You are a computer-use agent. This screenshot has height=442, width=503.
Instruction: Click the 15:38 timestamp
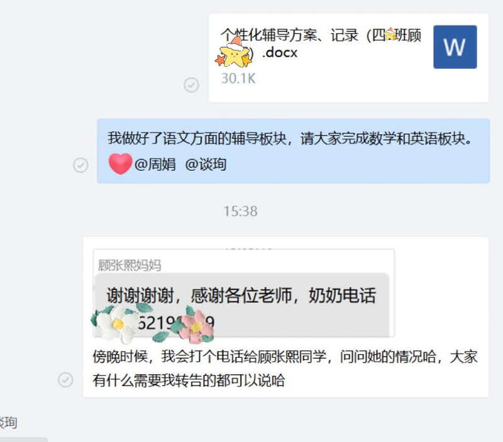tap(241, 212)
